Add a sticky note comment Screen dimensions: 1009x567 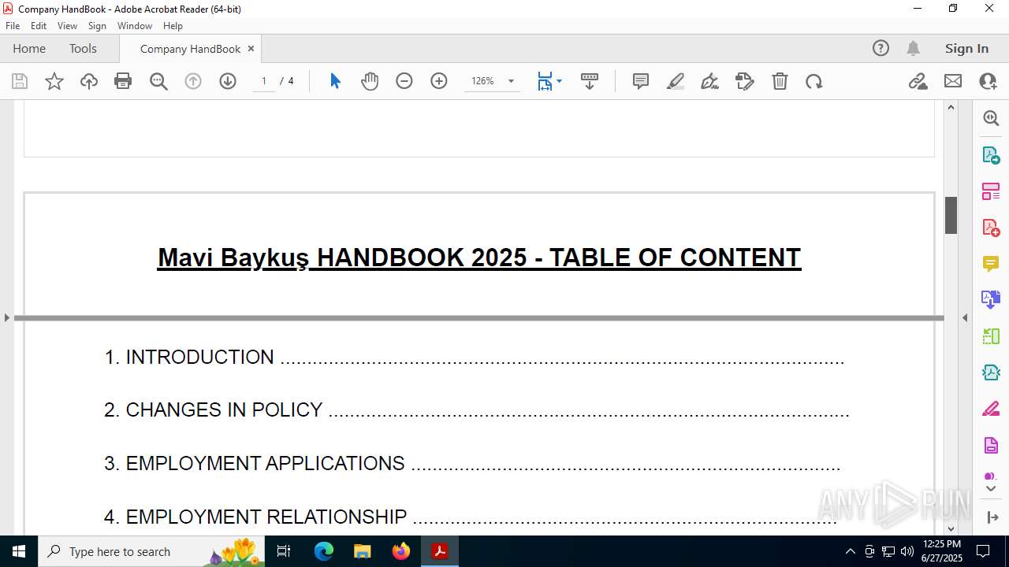641,81
